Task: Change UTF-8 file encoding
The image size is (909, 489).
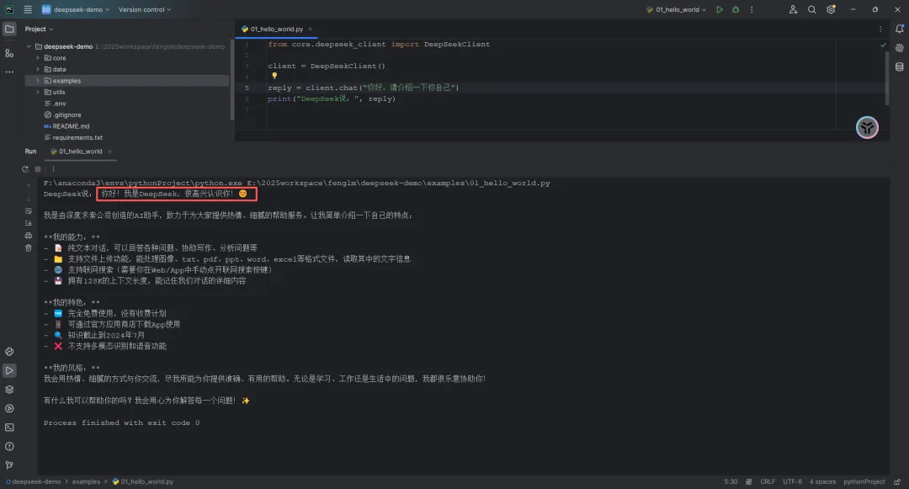Action: [x=793, y=482]
